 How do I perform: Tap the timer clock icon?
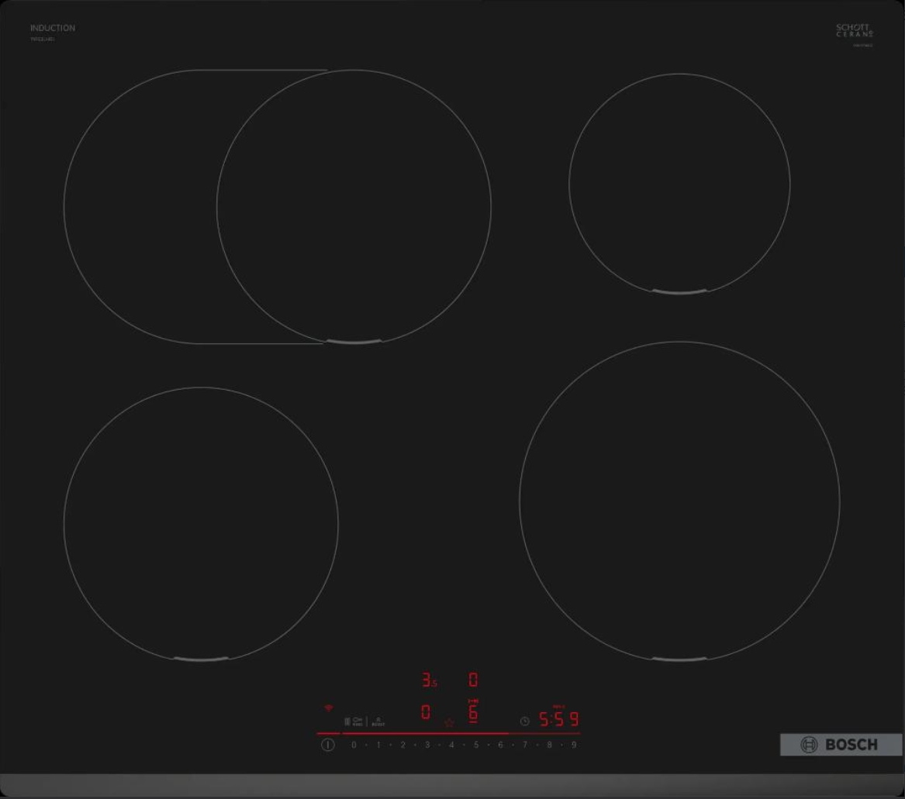[524, 721]
